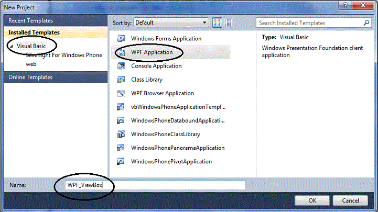The width and height of the screenshot is (378, 212).
Task: Select Visual Basic in Installed Templates
Action: pyautogui.click(x=31, y=46)
